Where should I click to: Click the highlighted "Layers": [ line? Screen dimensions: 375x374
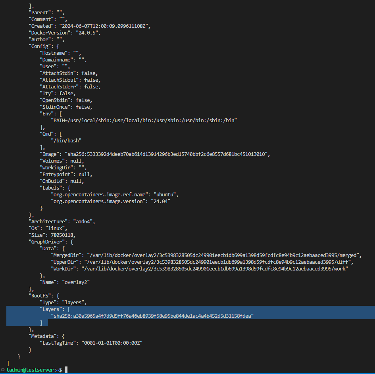coord(55,309)
